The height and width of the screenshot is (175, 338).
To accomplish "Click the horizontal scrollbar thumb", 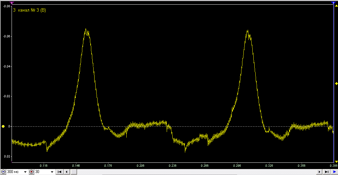I will point(74,172).
